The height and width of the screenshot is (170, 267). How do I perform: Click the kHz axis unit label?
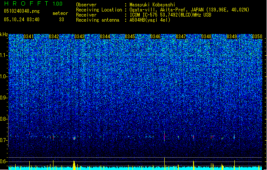(4, 34)
